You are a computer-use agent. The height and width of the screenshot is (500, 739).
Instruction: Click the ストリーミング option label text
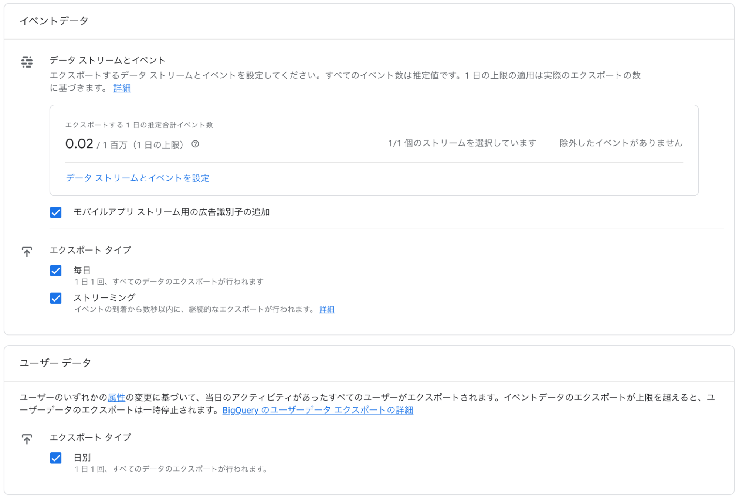(x=105, y=297)
